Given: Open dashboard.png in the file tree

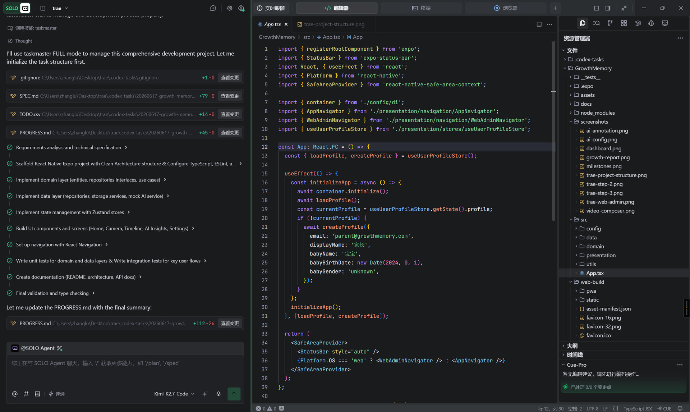Looking at the screenshot, I should (x=604, y=148).
